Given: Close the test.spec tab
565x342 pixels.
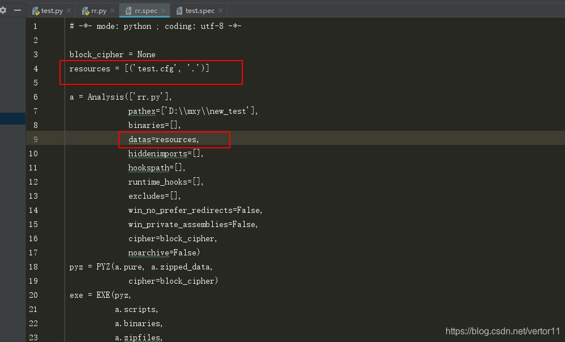Looking at the screenshot, I should [220, 10].
